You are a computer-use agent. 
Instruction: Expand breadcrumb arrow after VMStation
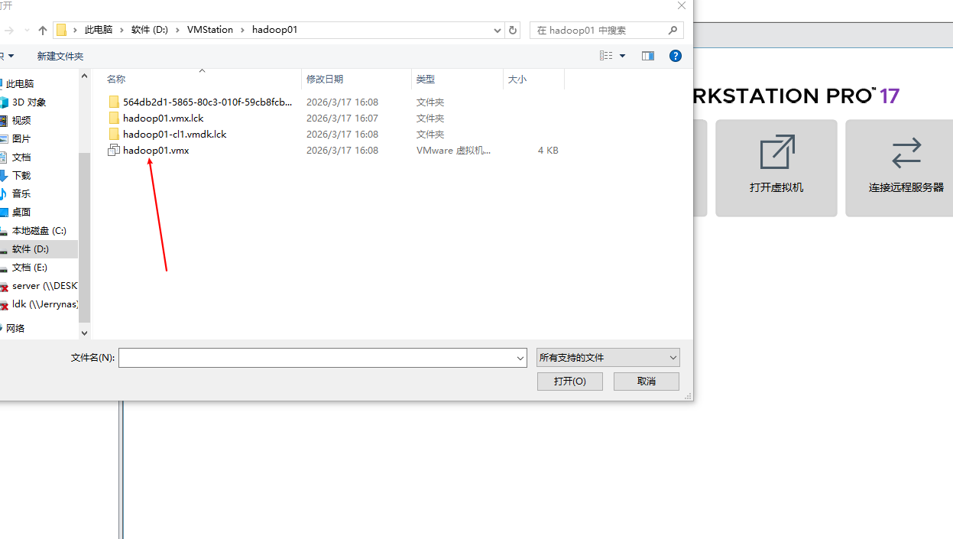coord(243,31)
